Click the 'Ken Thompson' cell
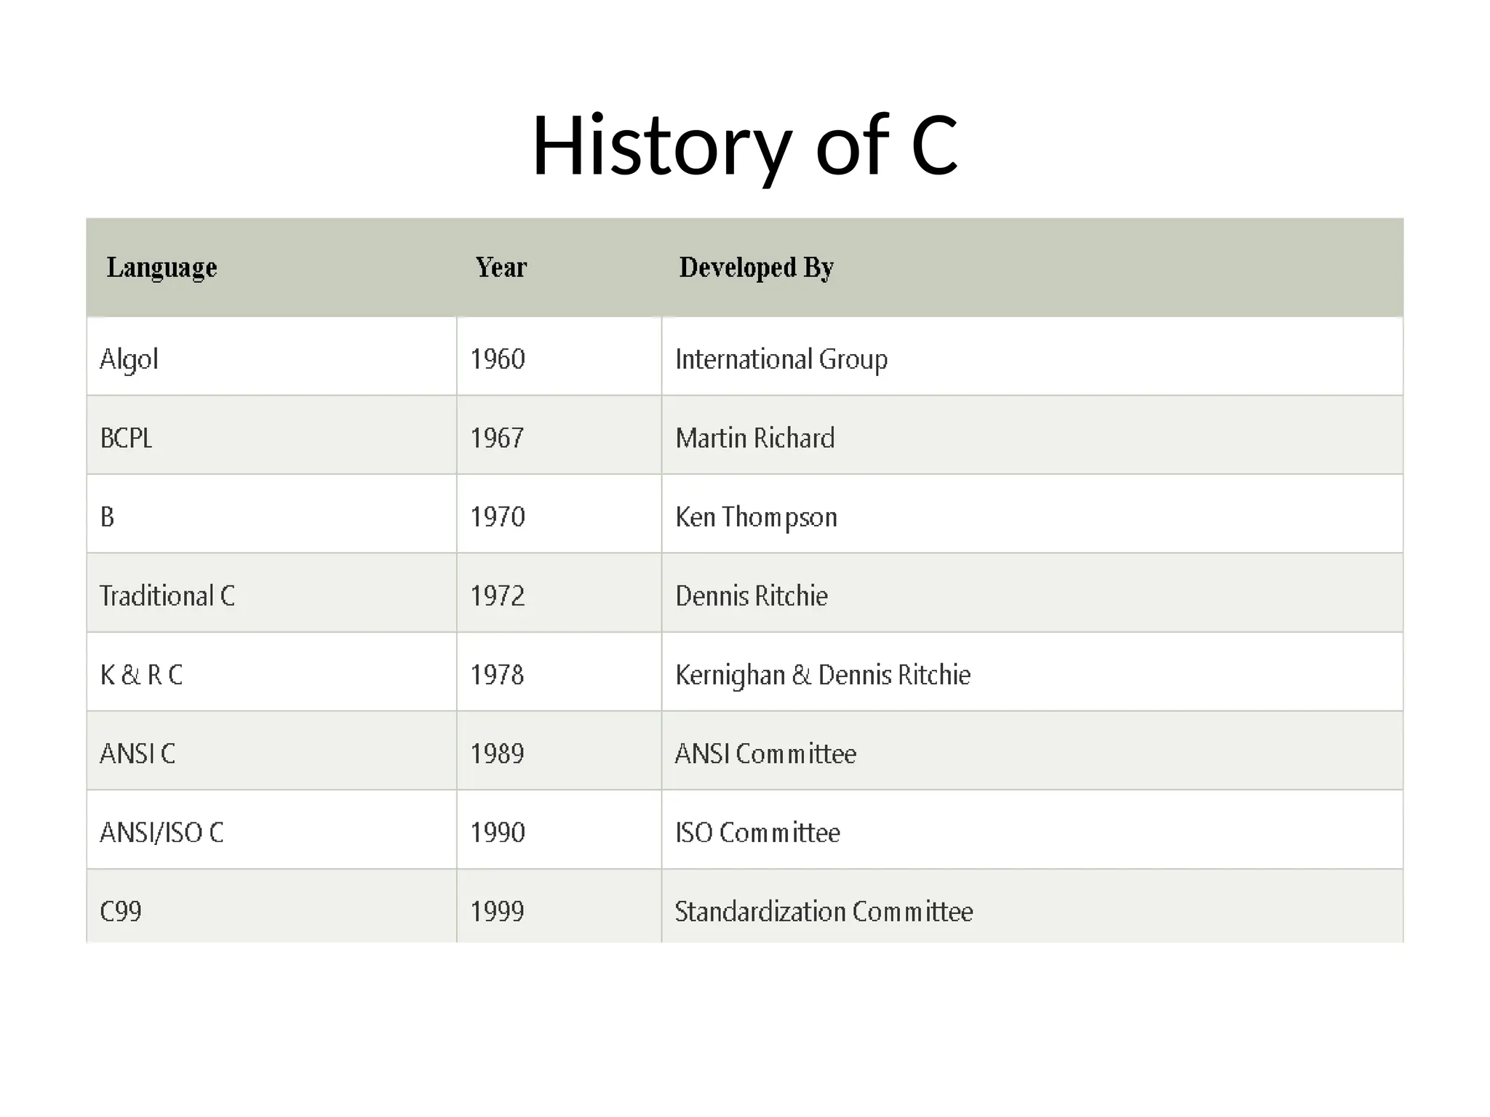This screenshot has height=1117, width=1490. tap(756, 517)
